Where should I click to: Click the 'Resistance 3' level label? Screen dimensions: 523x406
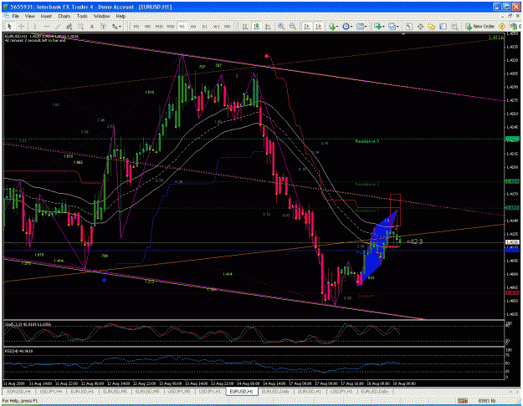coord(367,141)
